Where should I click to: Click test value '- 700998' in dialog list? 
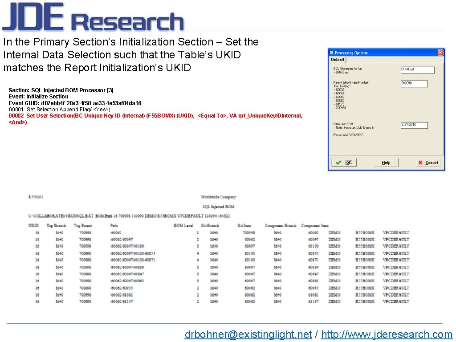[340, 108]
